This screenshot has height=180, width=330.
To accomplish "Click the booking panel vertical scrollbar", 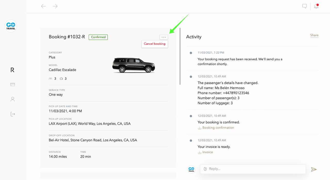I will 180,57.
